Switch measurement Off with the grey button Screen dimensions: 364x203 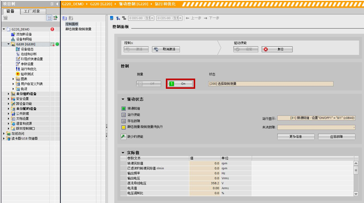pos(149,84)
